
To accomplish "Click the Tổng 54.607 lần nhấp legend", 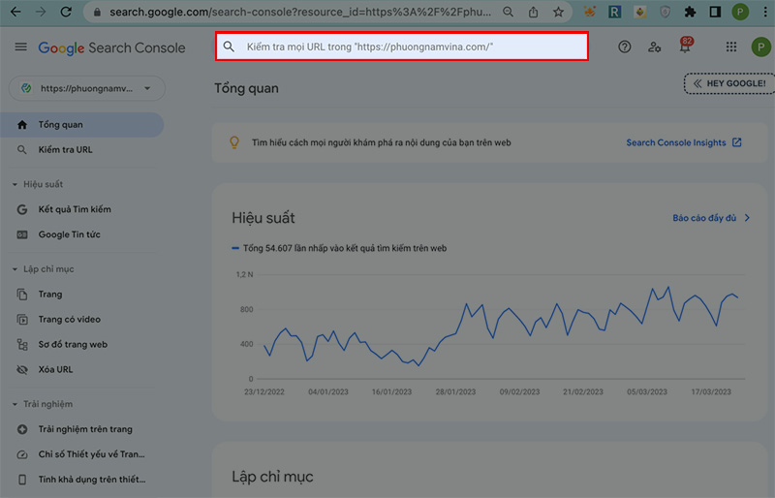I will pos(339,248).
